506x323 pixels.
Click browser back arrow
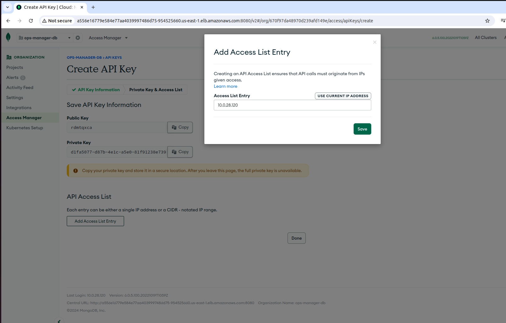[8, 21]
